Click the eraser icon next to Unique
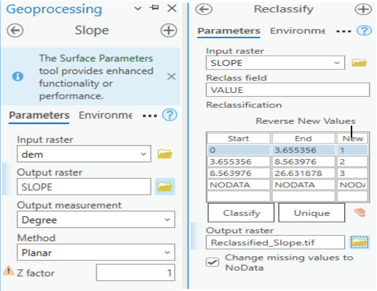The width and height of the screenshot is (377, 291). pyautogui.click(x=360, y=213)
